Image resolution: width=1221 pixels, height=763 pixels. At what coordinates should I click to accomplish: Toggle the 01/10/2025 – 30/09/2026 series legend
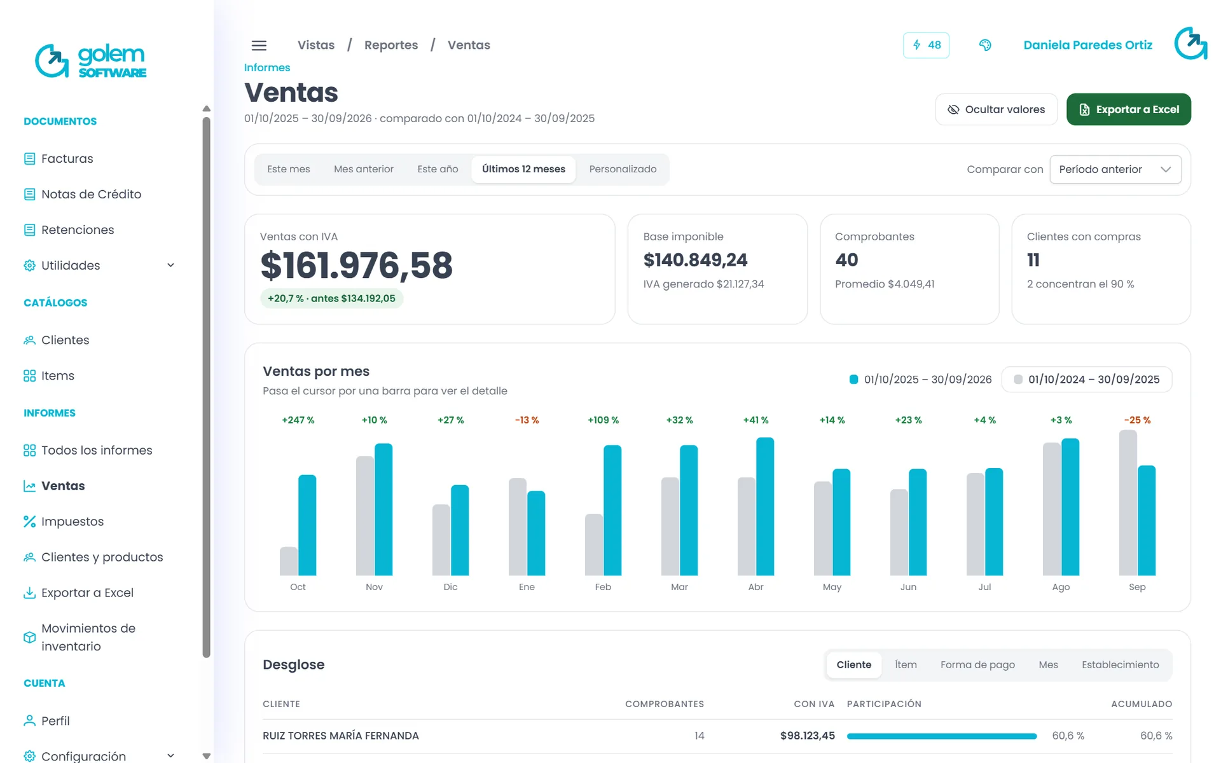pos(920,380)
